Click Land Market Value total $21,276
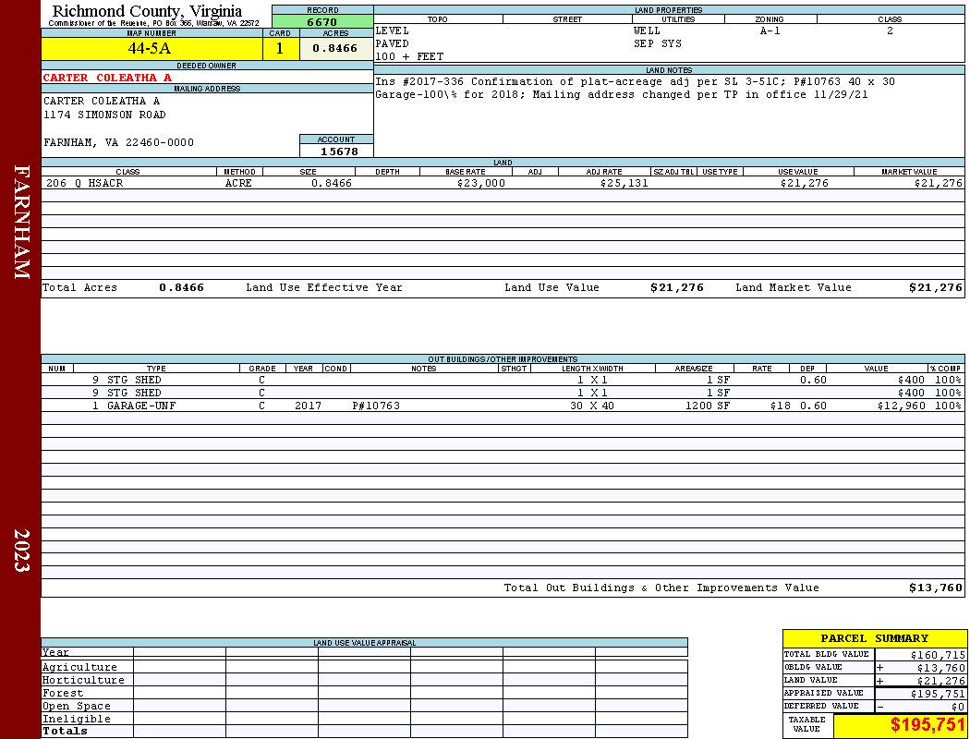 coord(936,287)
